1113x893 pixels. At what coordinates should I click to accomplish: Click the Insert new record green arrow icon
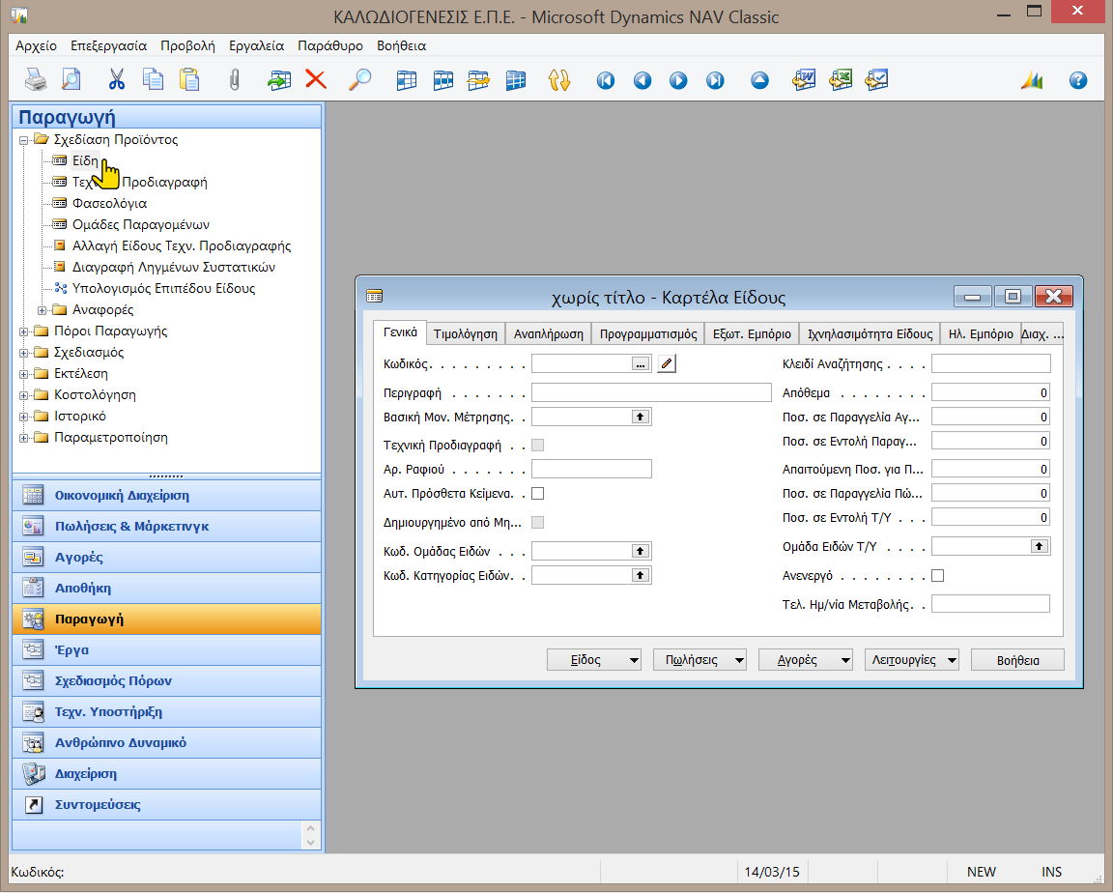pyautogui.click(x=279, y=79)
